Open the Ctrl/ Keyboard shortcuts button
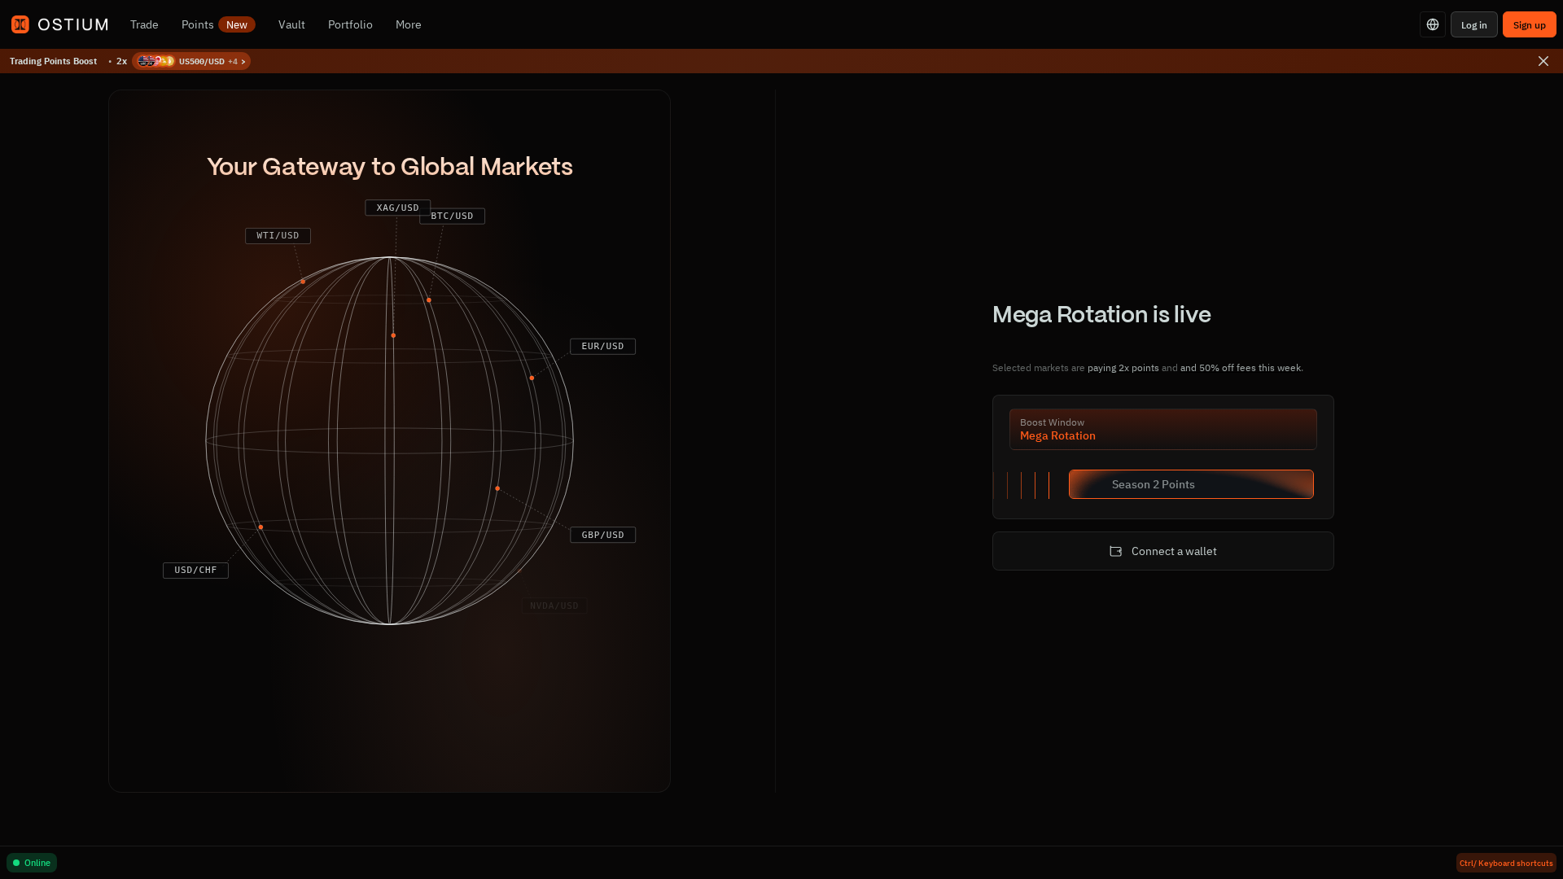 (1506, 863)
